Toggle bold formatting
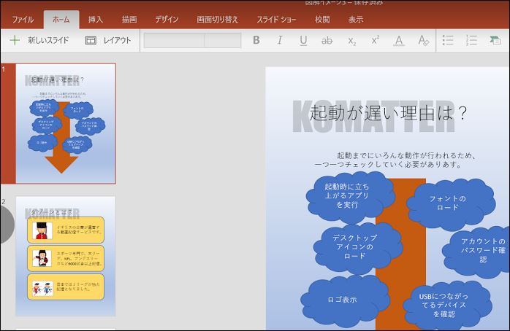The width and height of the screenshot is (510, 331). [x=256, y=40]
